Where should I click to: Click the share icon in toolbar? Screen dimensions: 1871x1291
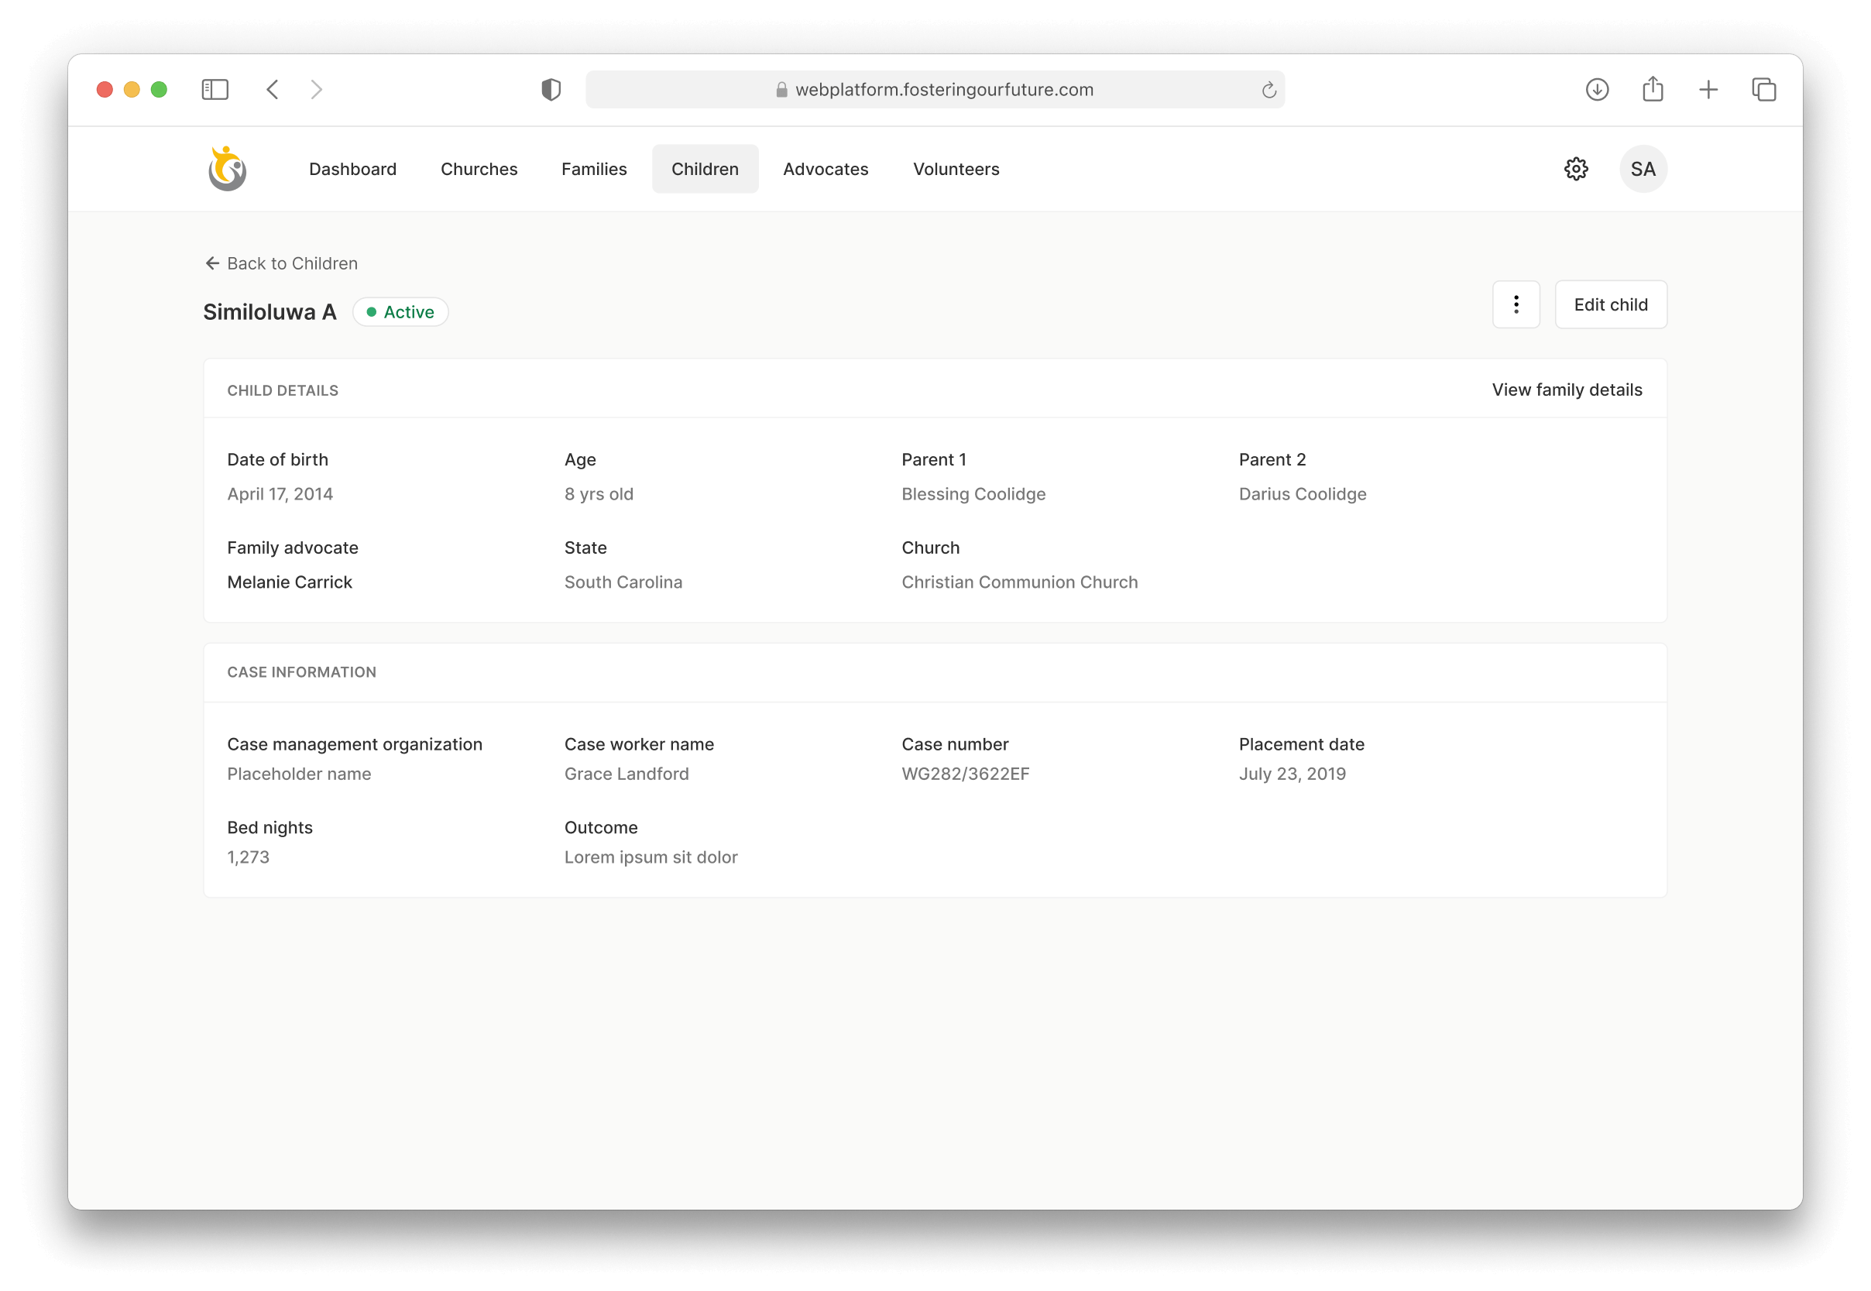coord(1653,90)
